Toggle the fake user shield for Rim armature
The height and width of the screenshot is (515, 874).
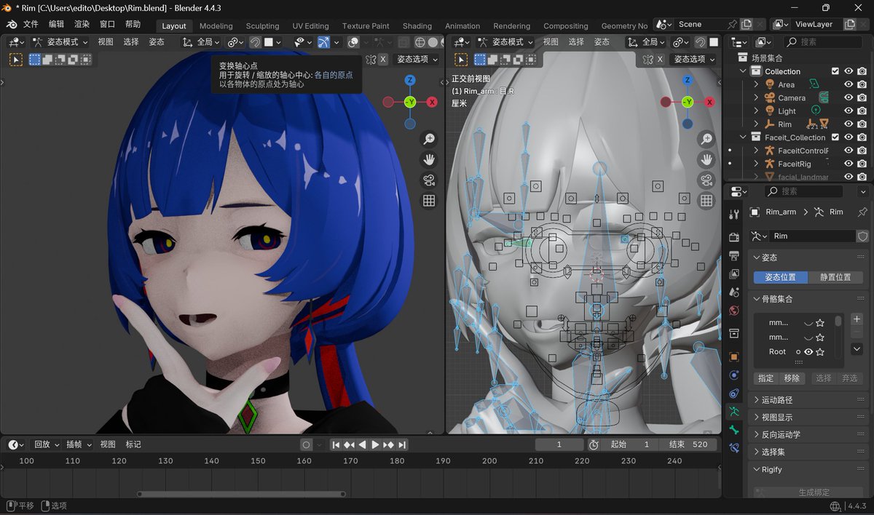point(863,236)
